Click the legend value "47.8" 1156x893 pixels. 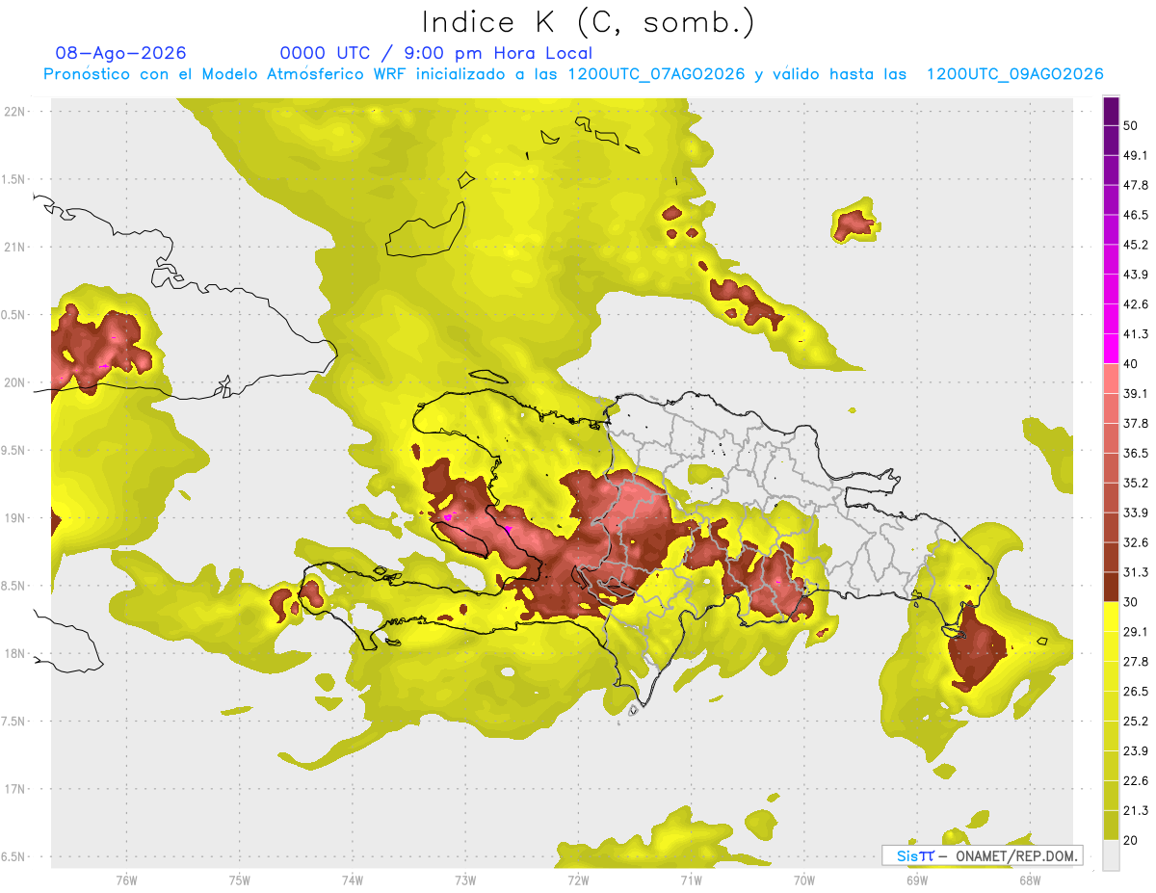[1135, 185]
